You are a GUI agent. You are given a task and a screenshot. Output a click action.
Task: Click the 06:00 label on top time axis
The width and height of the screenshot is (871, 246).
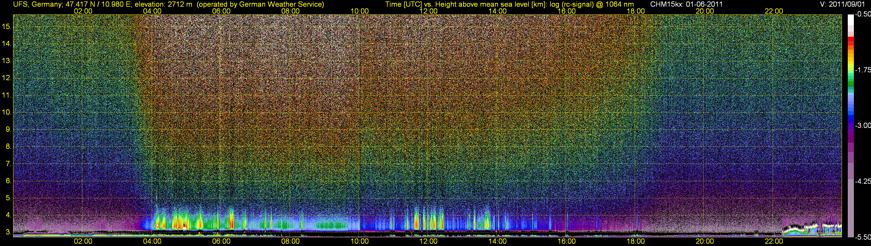(x=222, y=11)
